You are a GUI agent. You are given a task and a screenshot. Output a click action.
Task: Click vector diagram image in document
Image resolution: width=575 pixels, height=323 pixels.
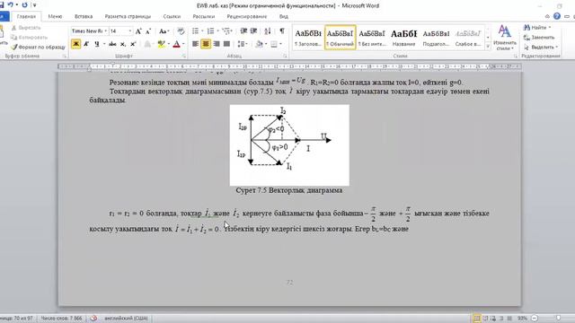289,145
